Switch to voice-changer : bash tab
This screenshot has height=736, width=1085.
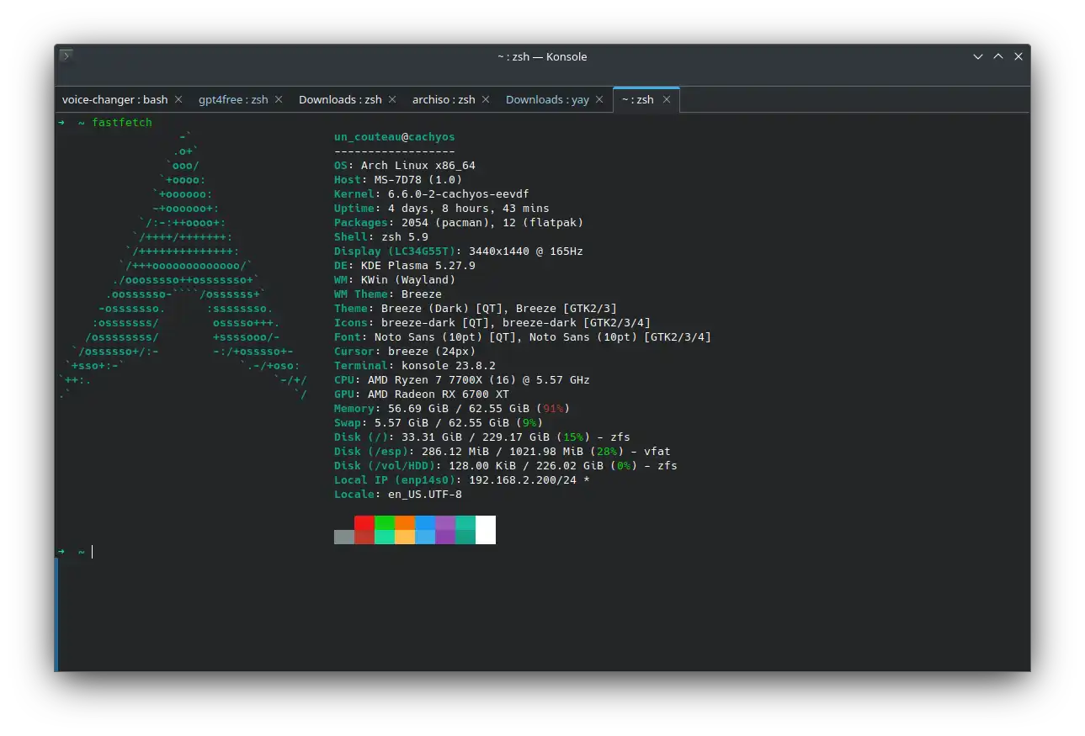pos(114,99)
